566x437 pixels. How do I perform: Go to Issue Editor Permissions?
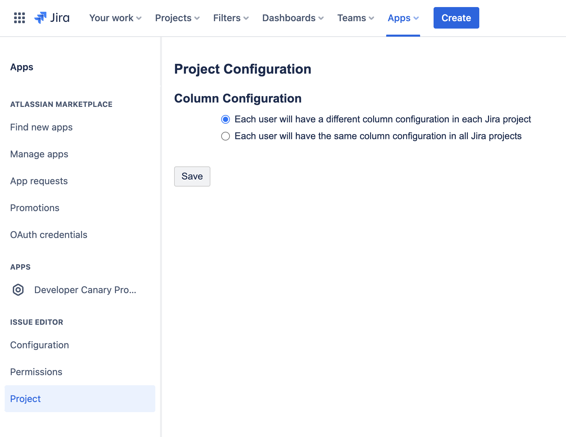36,372
